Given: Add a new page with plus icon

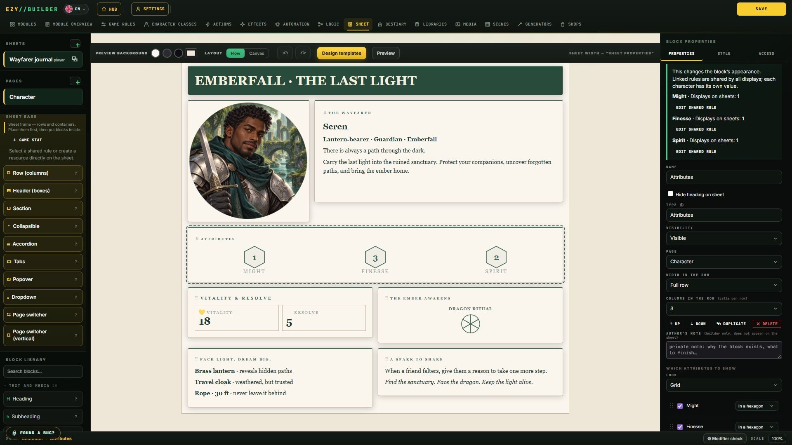Looking at the screenshot, I should pyautogui.click(x=75, y=82).
